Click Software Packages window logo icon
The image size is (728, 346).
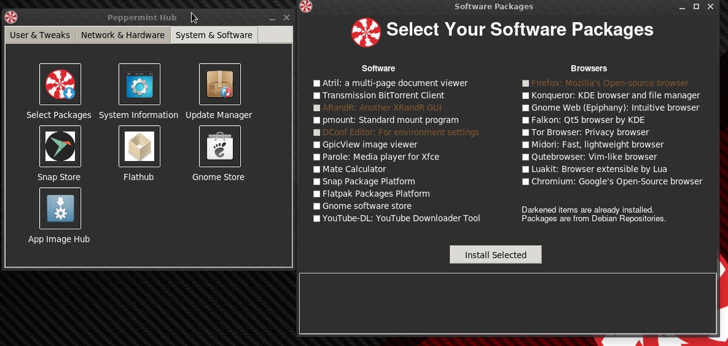(x=305, y=6)
